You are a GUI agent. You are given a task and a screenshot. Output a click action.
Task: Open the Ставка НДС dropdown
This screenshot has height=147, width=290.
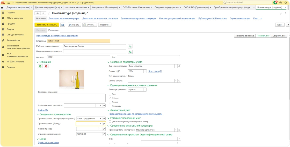tap(145, 71)
